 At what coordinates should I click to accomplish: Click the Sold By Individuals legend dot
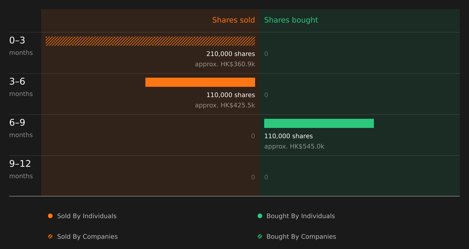coord(50,216)
